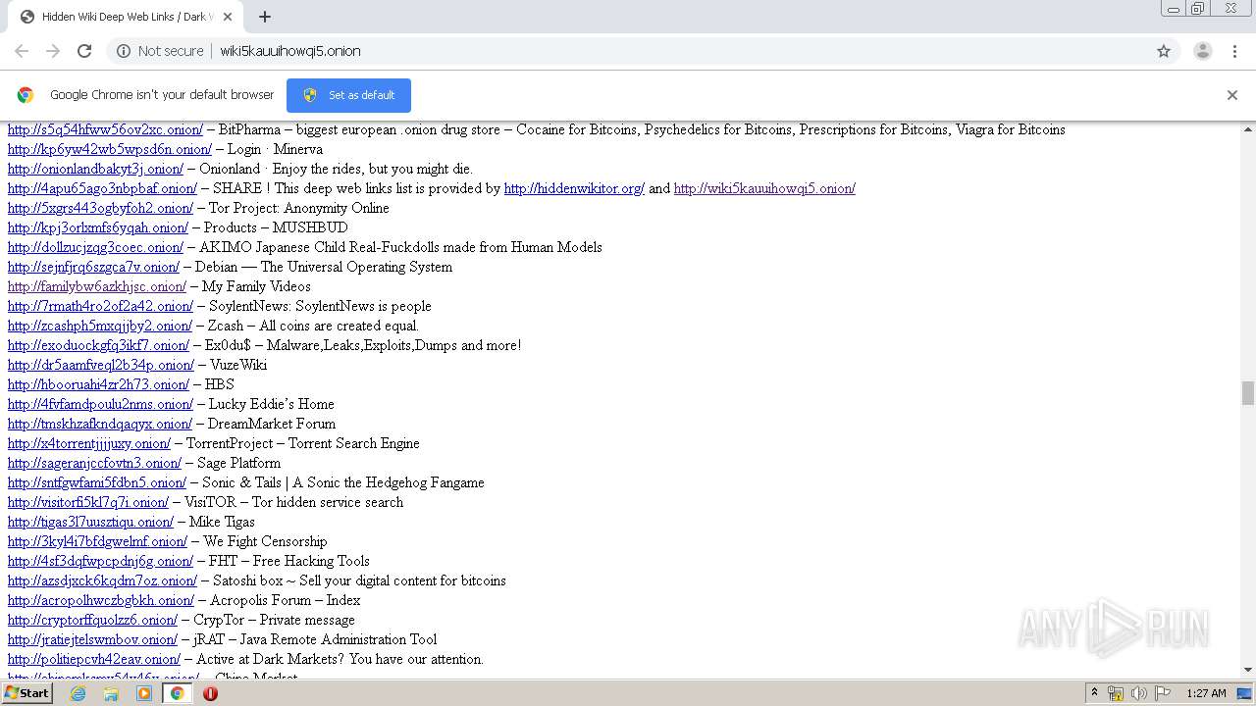The width and height of the screenshot is (1256, 706).
Task: Open the Login Minerva onion link
Action: pos(110,149)
